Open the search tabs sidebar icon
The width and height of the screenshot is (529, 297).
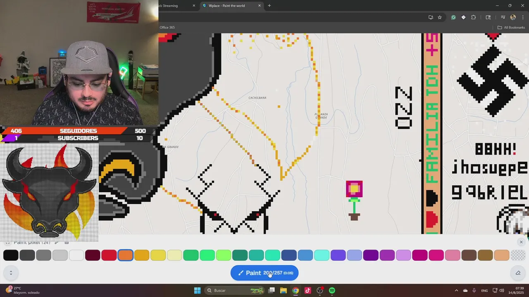click(488, 17)
